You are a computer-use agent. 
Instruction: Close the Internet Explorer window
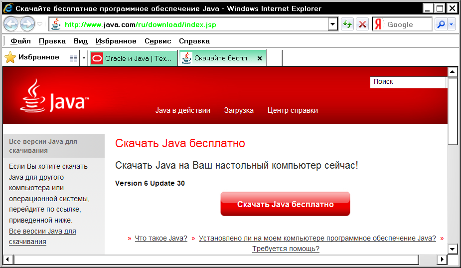tap(452, 8)
